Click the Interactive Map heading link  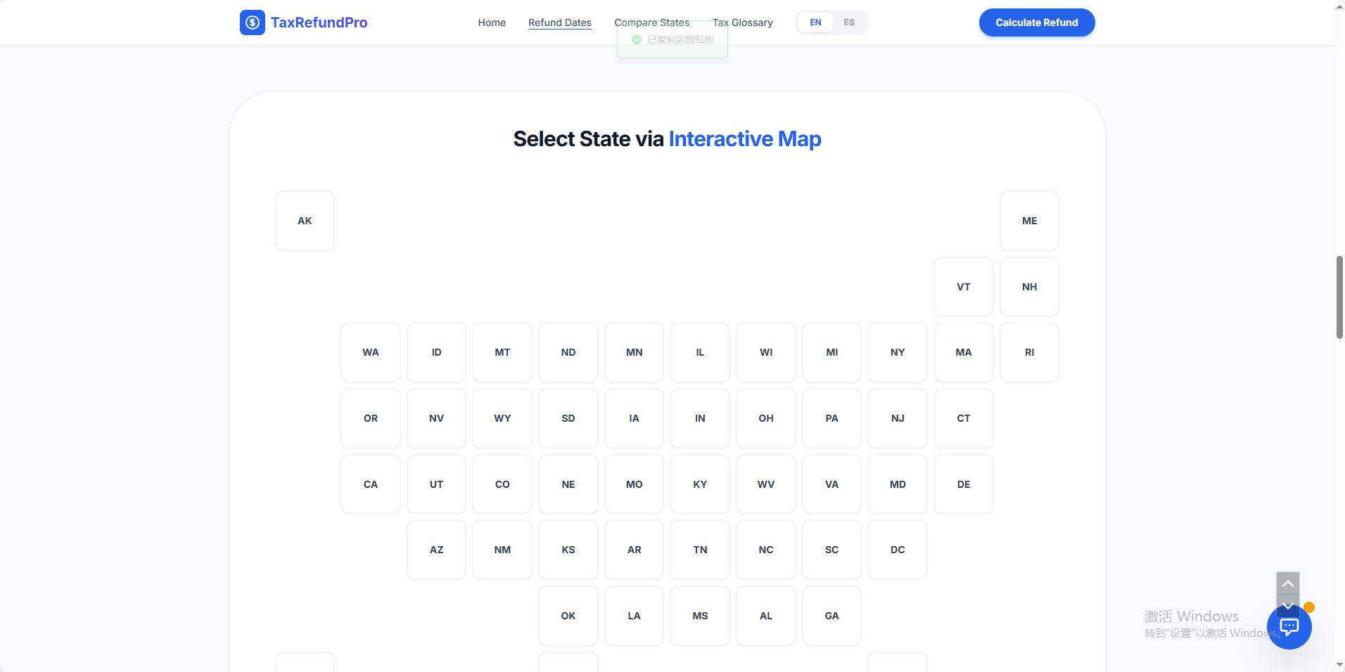(744, 138)
